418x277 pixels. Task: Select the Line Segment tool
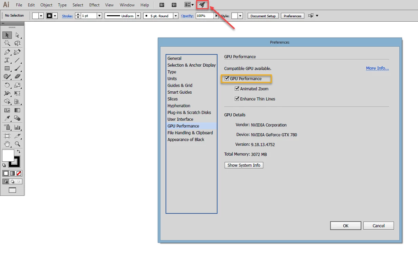point(17,60)
